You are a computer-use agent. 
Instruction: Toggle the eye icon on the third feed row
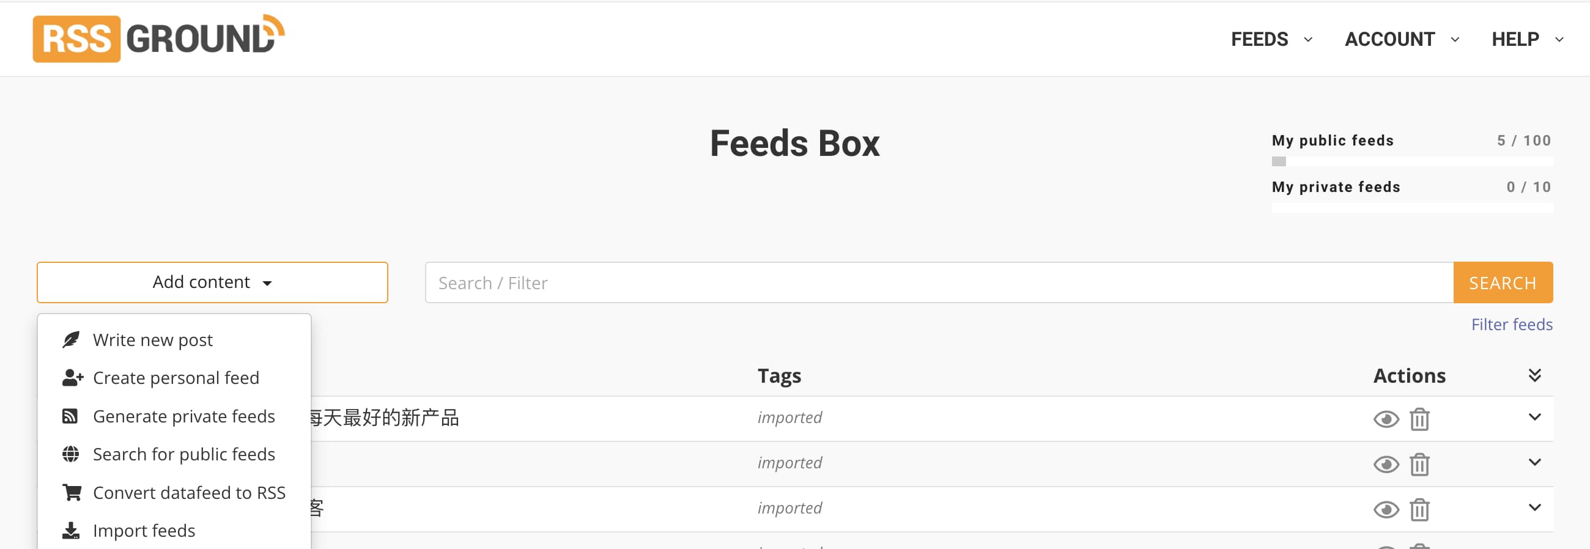[x=1386, y=509]
